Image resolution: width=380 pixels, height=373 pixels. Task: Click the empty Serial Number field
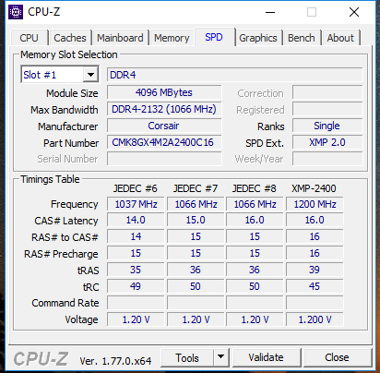(x=164, y=159)
